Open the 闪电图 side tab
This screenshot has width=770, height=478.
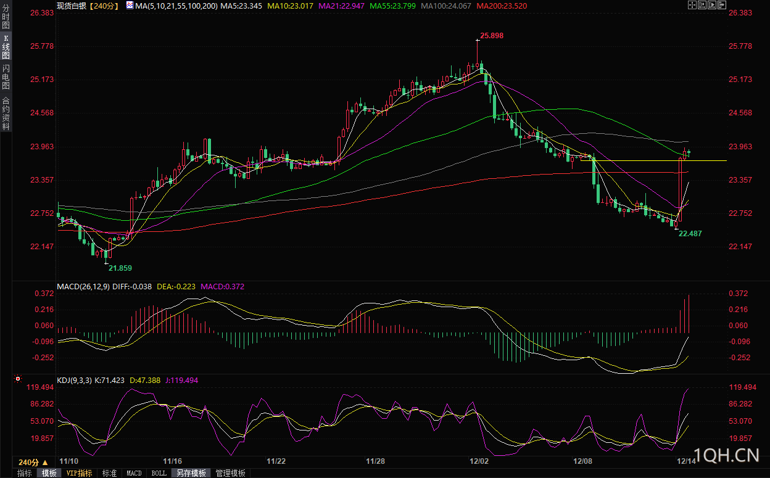[6, 76]
